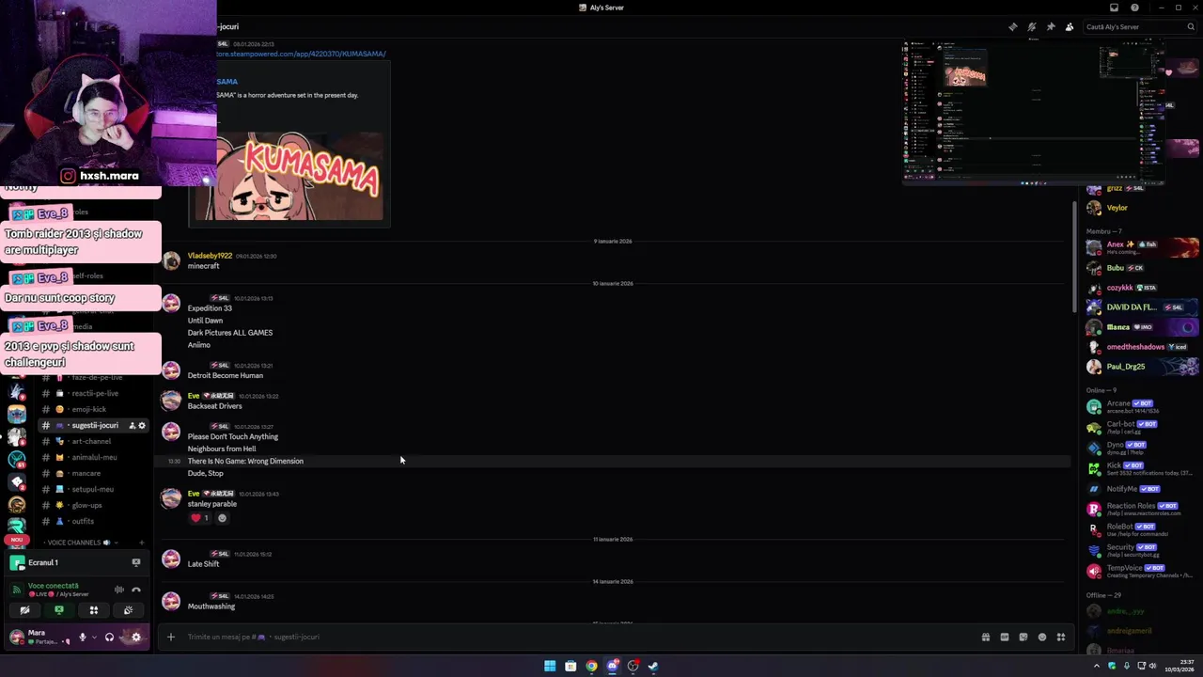Open member Veylor profile
Screen dimensions: 1203x677
tap(1140, 208)
